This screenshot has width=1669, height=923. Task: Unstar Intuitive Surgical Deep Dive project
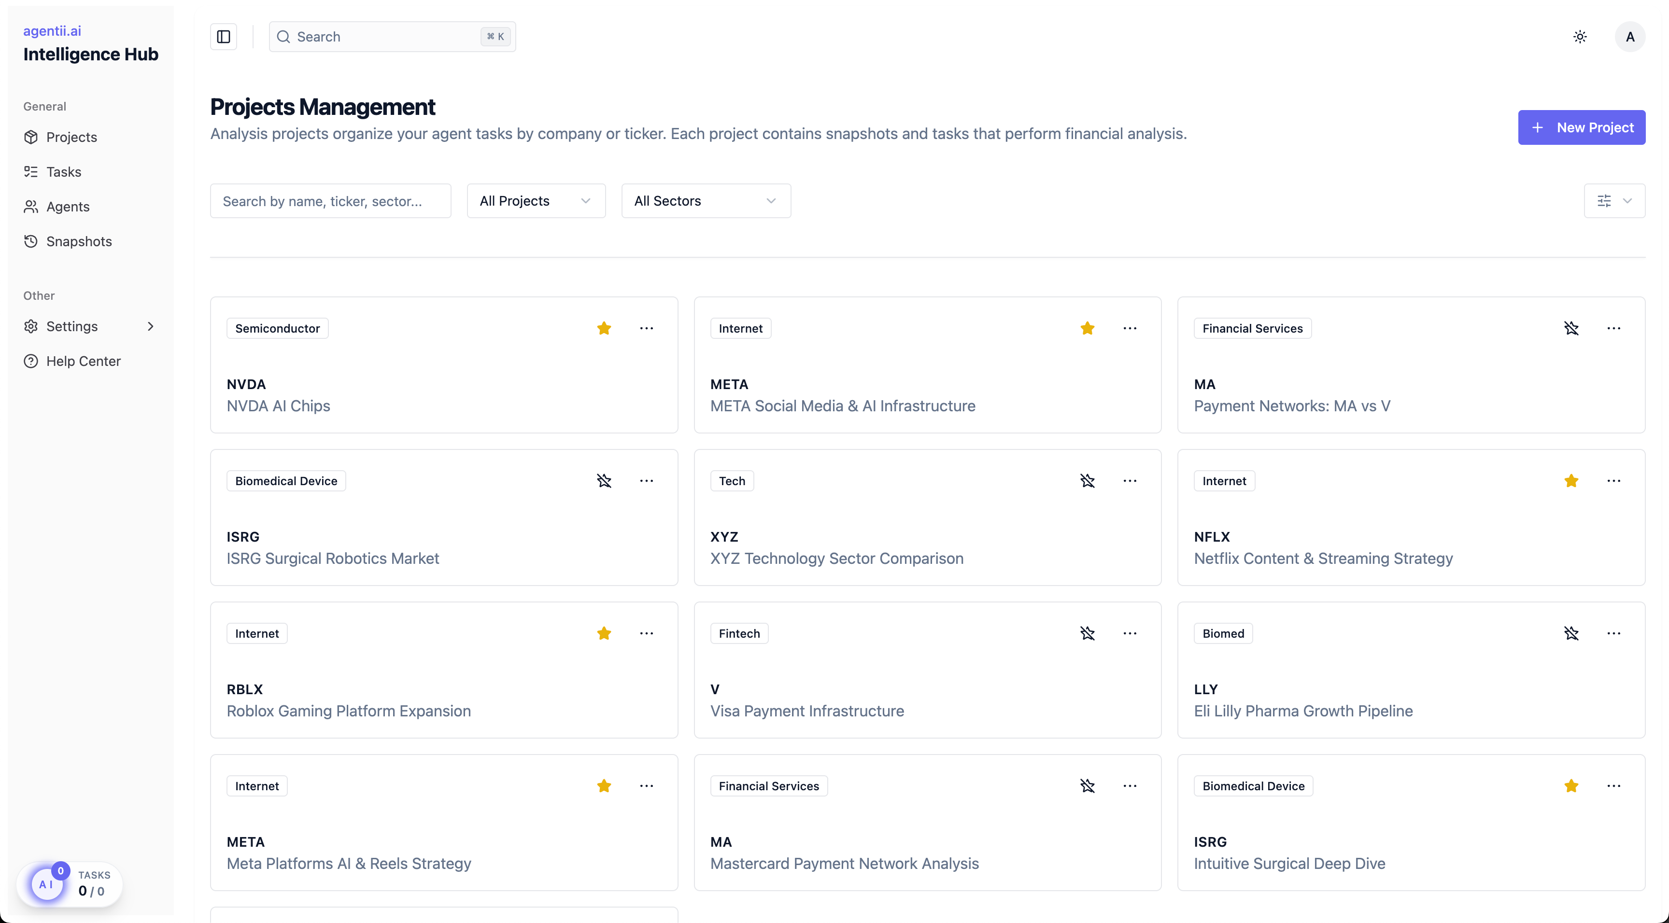(1570, 786)
